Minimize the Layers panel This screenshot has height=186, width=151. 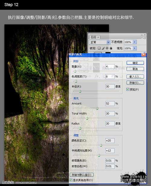click(x=142, y=35)
